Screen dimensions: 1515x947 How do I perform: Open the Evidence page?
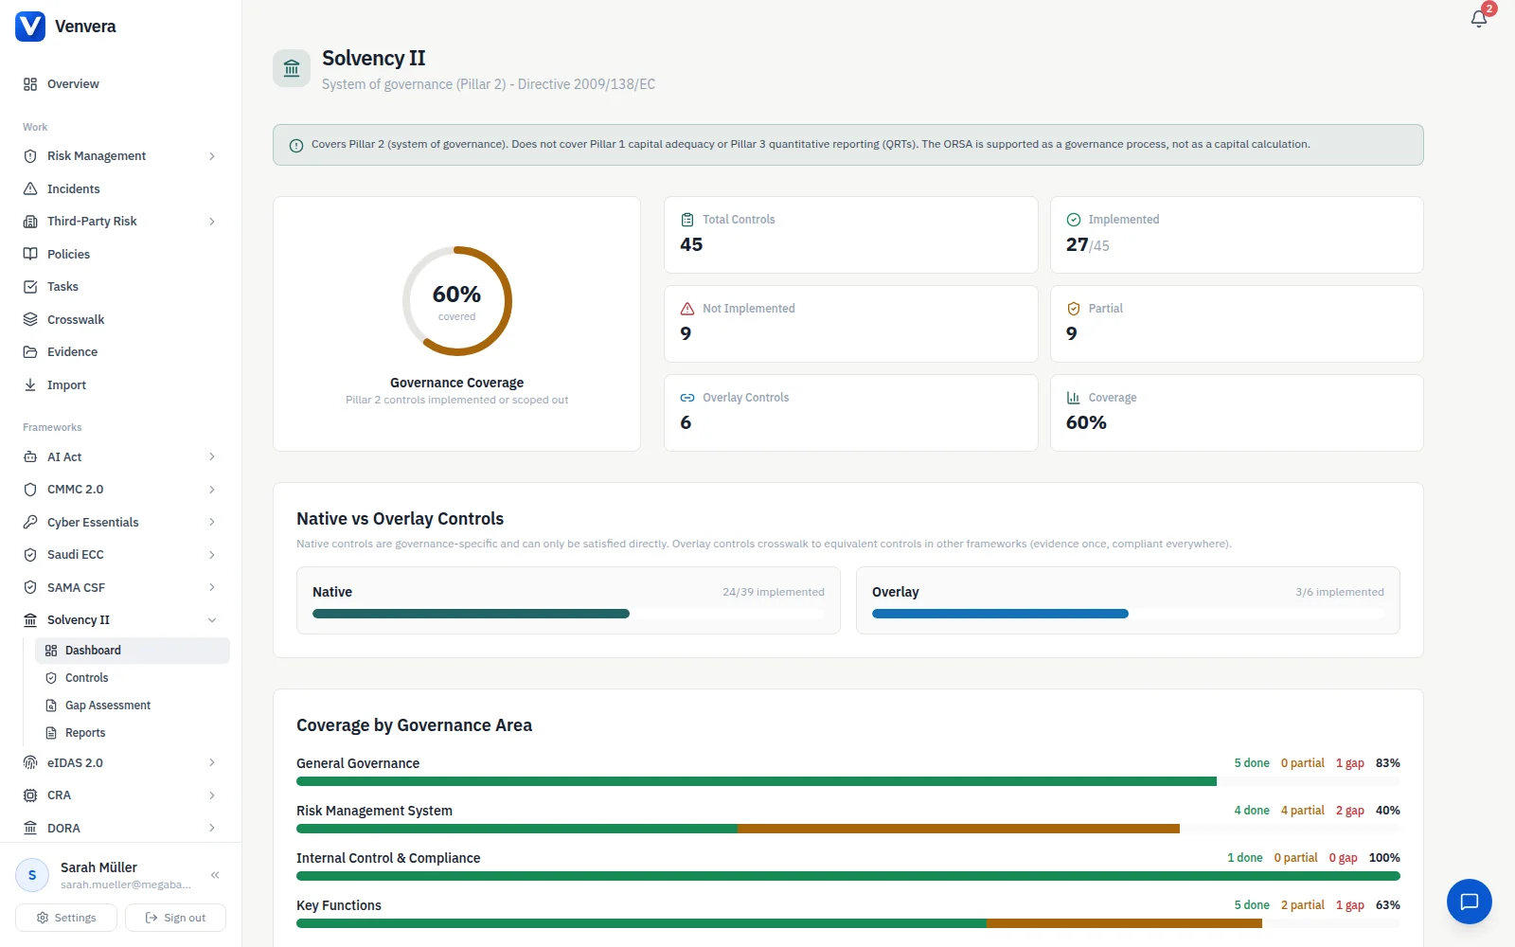click(120, 352)
